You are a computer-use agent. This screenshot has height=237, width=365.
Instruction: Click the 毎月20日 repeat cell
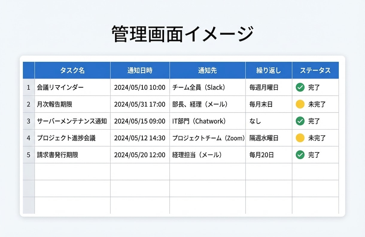(269, 155)
